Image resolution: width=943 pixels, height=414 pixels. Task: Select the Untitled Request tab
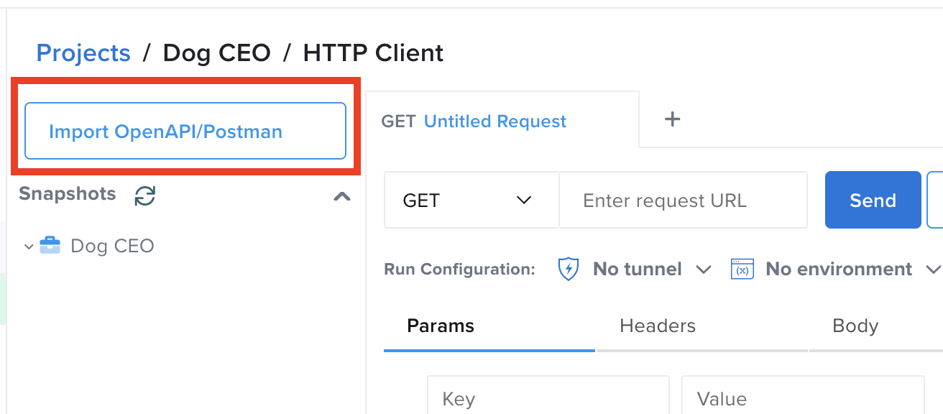click(x=494, y=121)
